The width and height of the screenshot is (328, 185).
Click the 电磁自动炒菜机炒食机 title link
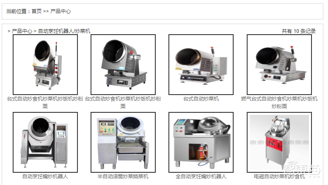279,177
